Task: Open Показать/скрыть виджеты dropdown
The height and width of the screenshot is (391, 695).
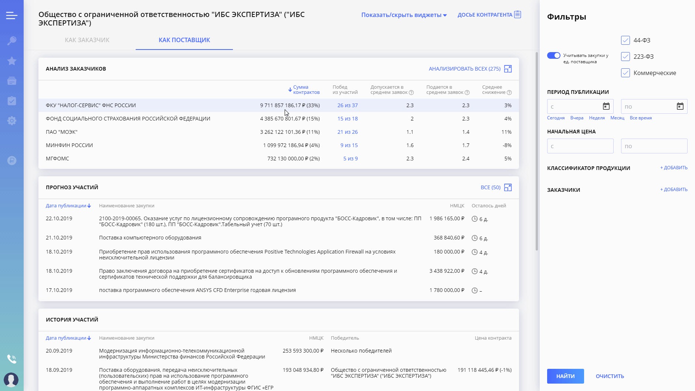Action: tap(404, 15)
